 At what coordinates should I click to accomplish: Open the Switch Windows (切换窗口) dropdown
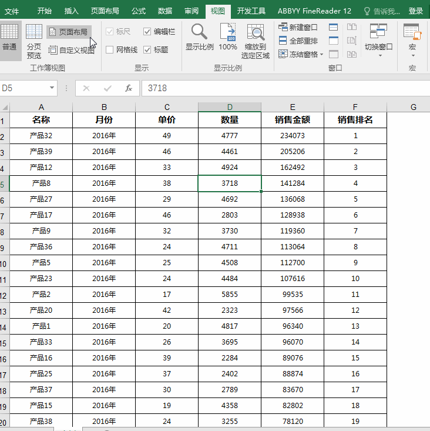point(378,40)
